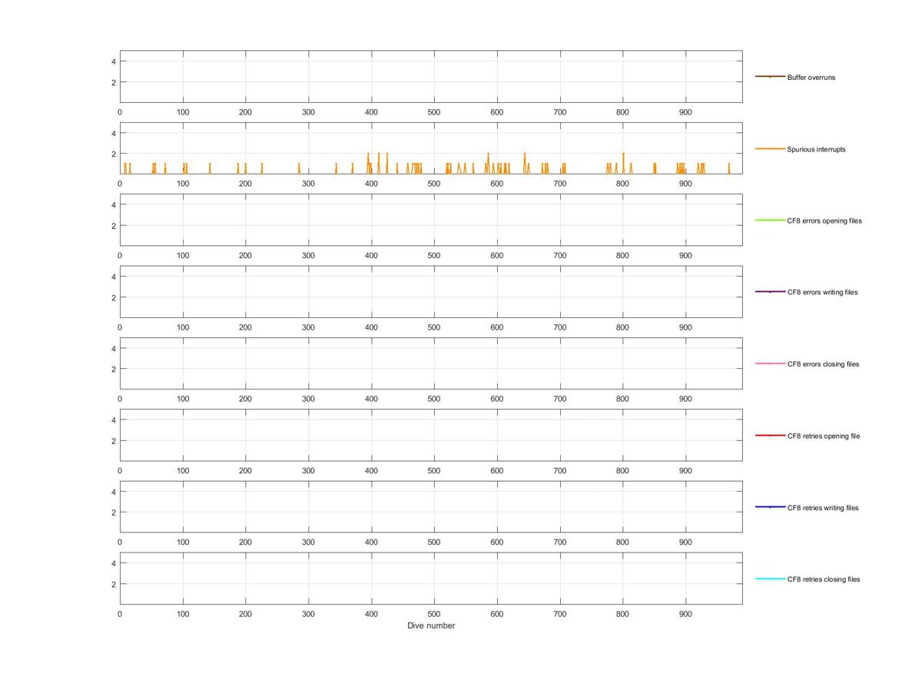
Task: Select the Spurious interrupts legend label
Action: [x=816, y=149]
